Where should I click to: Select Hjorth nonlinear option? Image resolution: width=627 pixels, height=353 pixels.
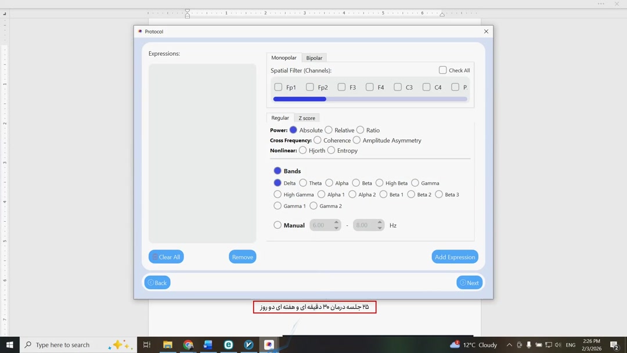coord(302,150)
